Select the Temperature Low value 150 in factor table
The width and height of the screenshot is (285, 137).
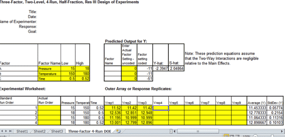coord(68,74)
